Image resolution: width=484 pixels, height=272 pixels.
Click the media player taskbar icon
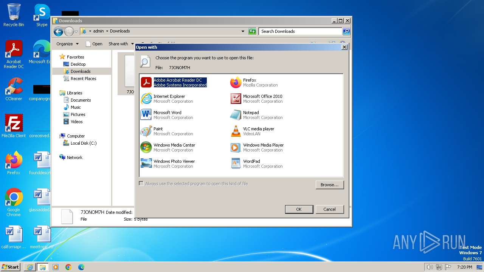click(56, 267)
